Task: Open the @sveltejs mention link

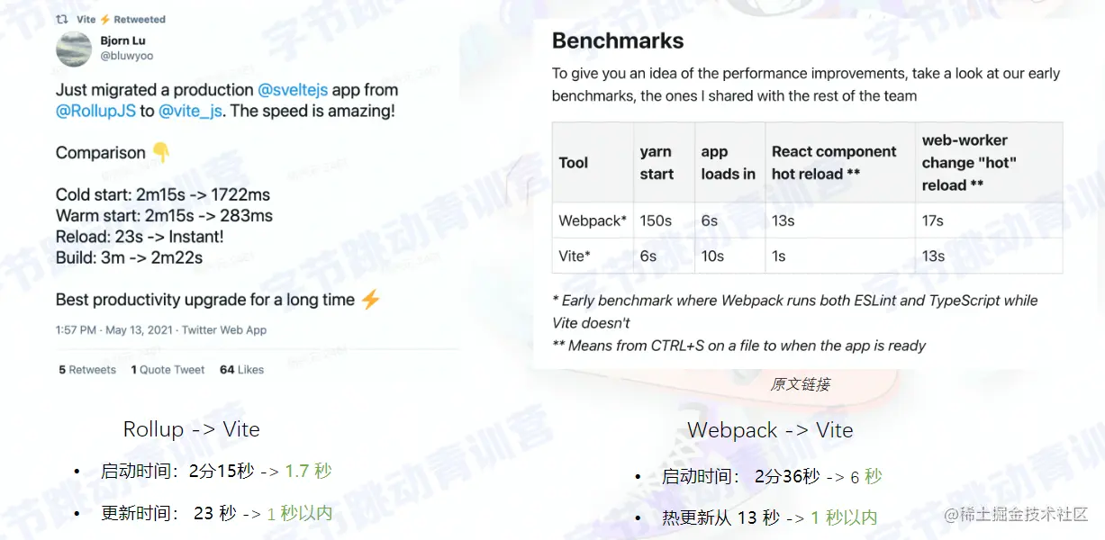Action: pos(293,90)
